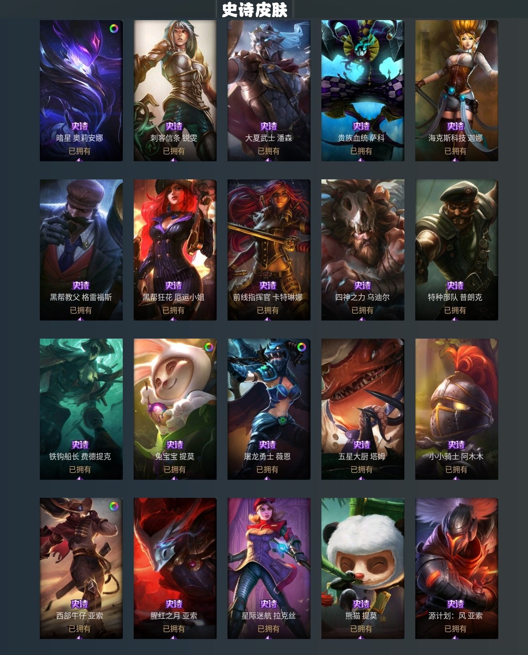Click the 史诗 badge on 刺客信条 锐雯 card
Image resolution: width=528 pixels, height=655 pixels.
click(174, 126)
